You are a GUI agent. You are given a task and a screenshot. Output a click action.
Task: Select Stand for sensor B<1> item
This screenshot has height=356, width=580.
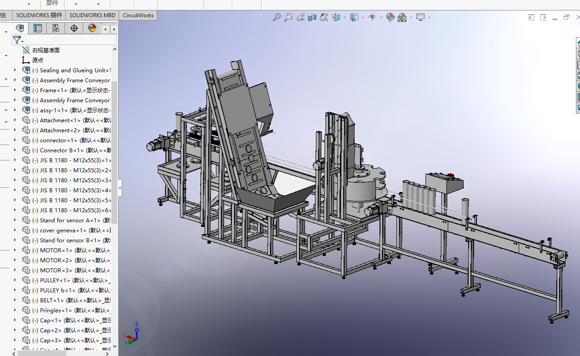(72, 241)
